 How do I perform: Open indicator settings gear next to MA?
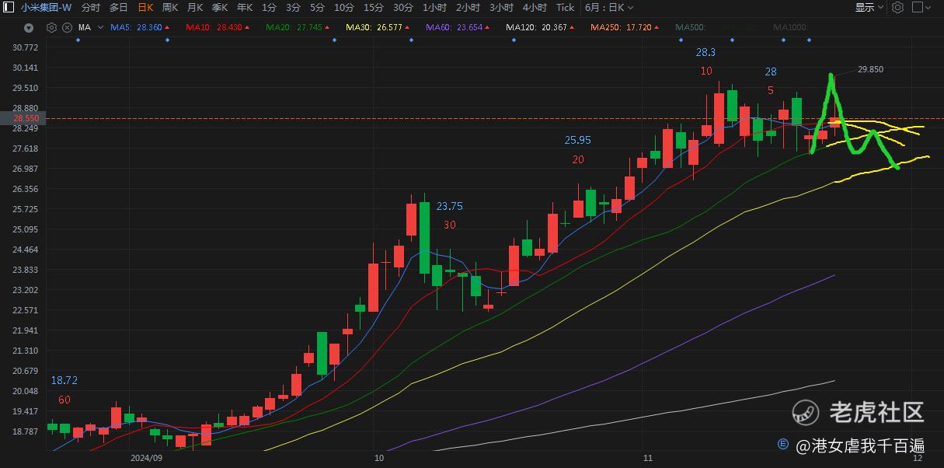[x=51, y=27]
